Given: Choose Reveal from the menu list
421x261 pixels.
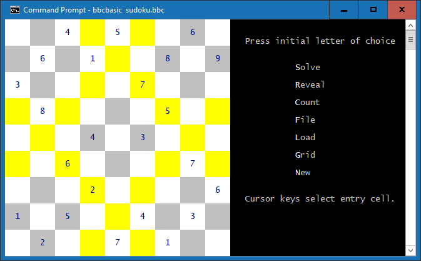Looking at the screenshot, I should coord(310,84).
